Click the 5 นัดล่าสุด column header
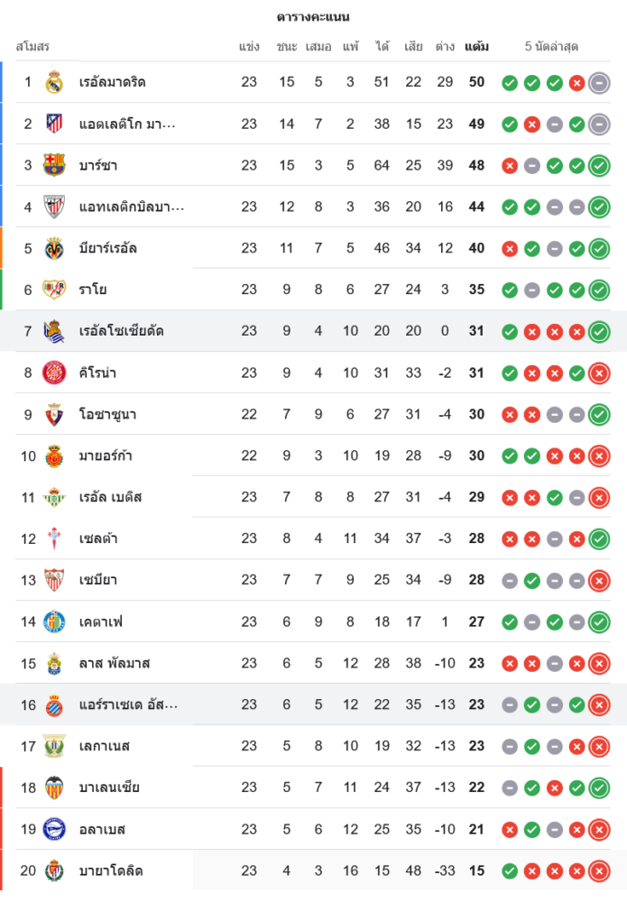The image size is (627, 902). click(551, 47)
